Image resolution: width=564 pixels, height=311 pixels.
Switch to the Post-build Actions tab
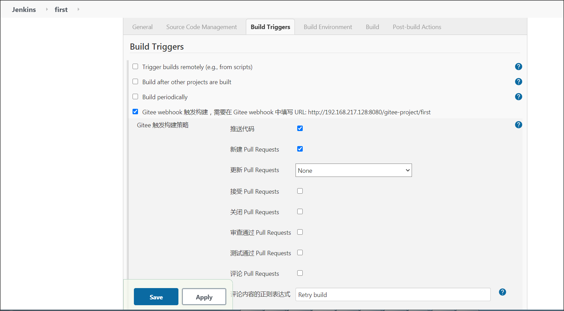coord(417,27)
